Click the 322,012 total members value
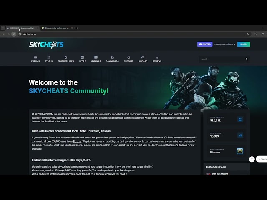This screenshot has width=267, height=200. click(215, 120)
